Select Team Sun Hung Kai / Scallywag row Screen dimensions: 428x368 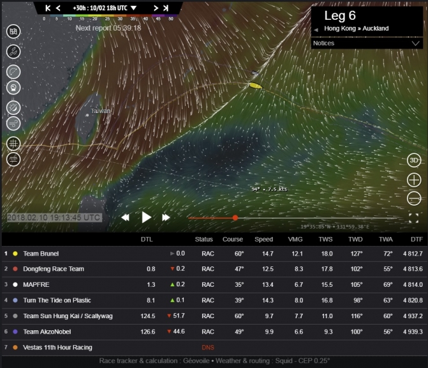[213, 316]
